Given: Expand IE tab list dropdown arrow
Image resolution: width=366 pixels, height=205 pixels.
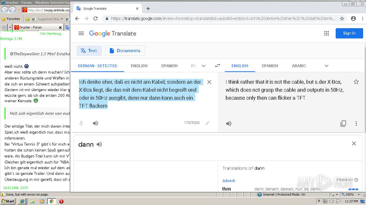Looking at the screenshot, I should (x=10, y=27).
